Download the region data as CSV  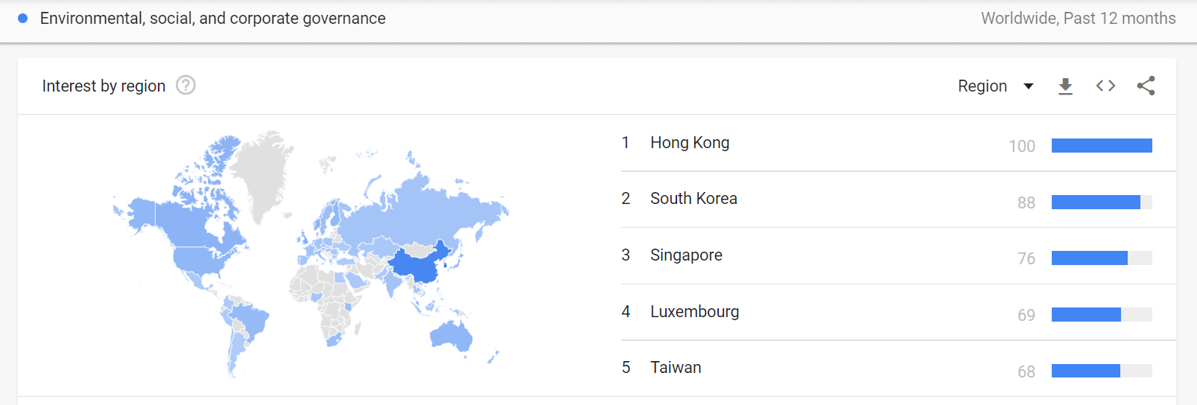point(1065,86)
